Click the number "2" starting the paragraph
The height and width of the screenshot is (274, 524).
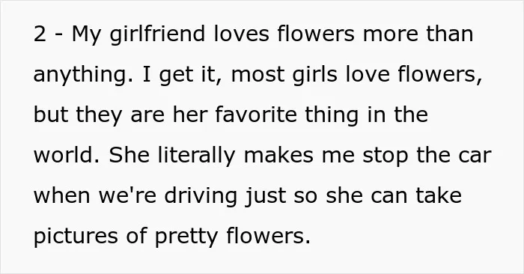(x=40, y=34)
